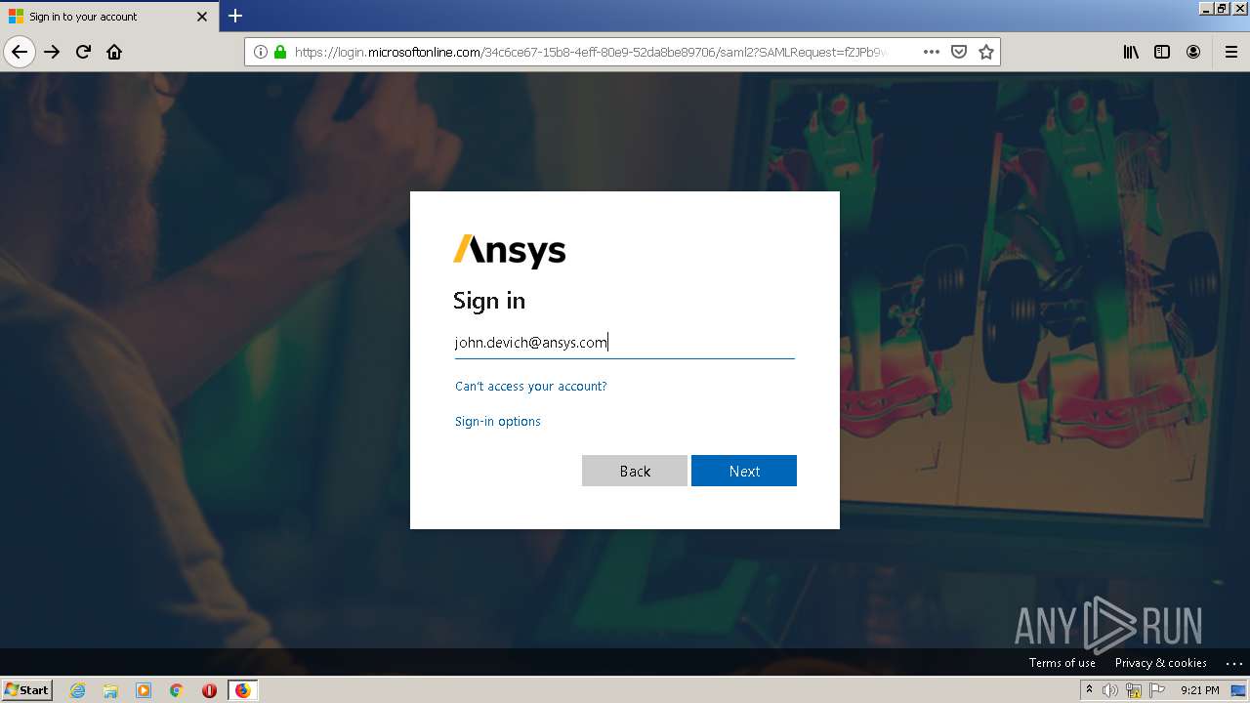Open the Firefox home page

(114, 52)
